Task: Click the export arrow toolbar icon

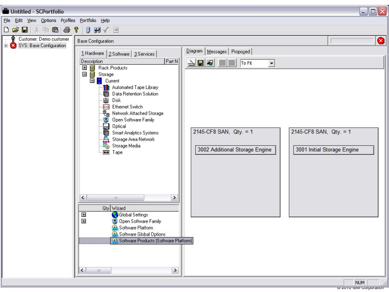Action: [x=116, y=30]
